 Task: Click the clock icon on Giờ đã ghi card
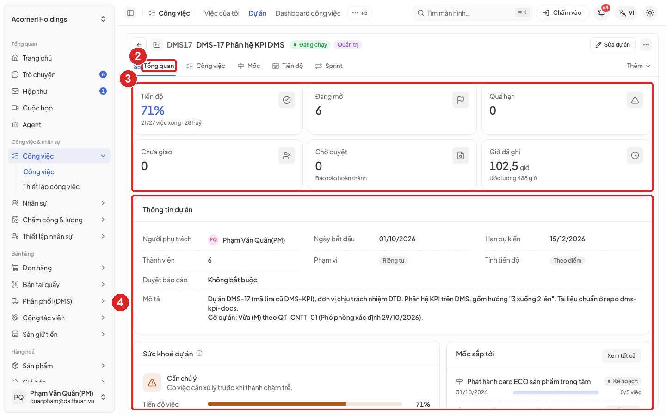pyautogui.click(x=635, y=155)
